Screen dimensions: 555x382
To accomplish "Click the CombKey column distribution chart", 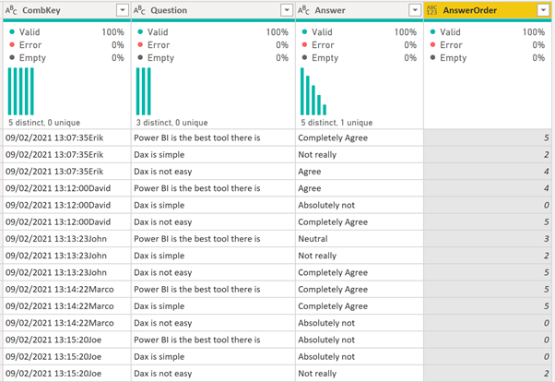I will tap(21, 91).
